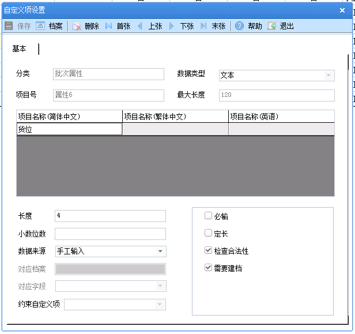Jump to last record with 末张 icon
The image size is (355, 334).
[x=203, y=26]
